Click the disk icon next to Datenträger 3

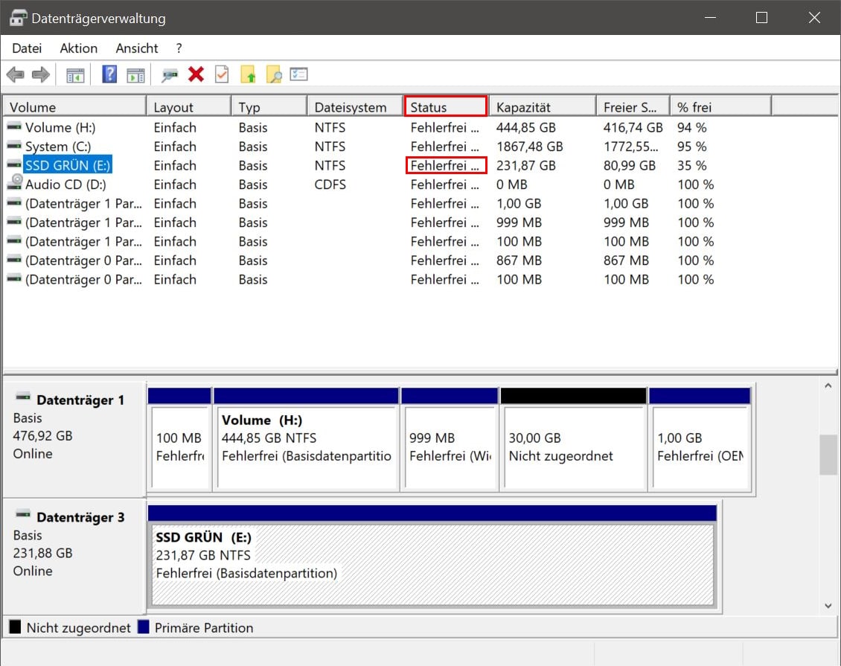click(23, 515)
